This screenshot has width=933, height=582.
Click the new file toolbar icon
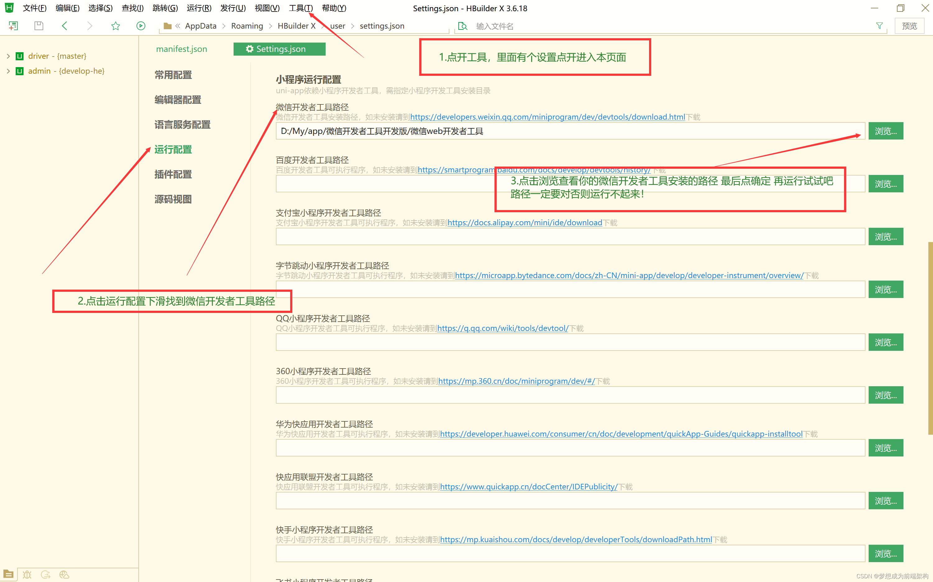click(x=13, y=26)
